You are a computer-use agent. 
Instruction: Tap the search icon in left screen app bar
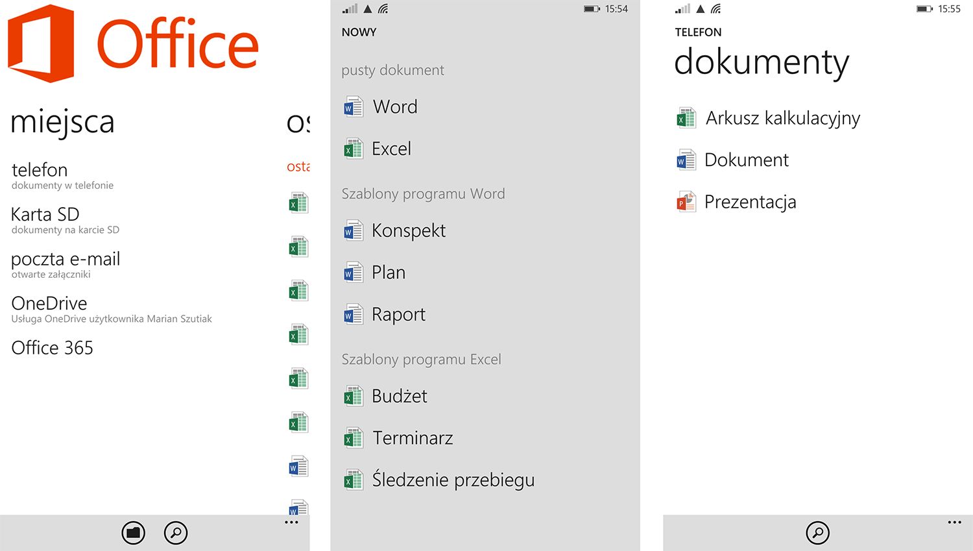point(176,533)
